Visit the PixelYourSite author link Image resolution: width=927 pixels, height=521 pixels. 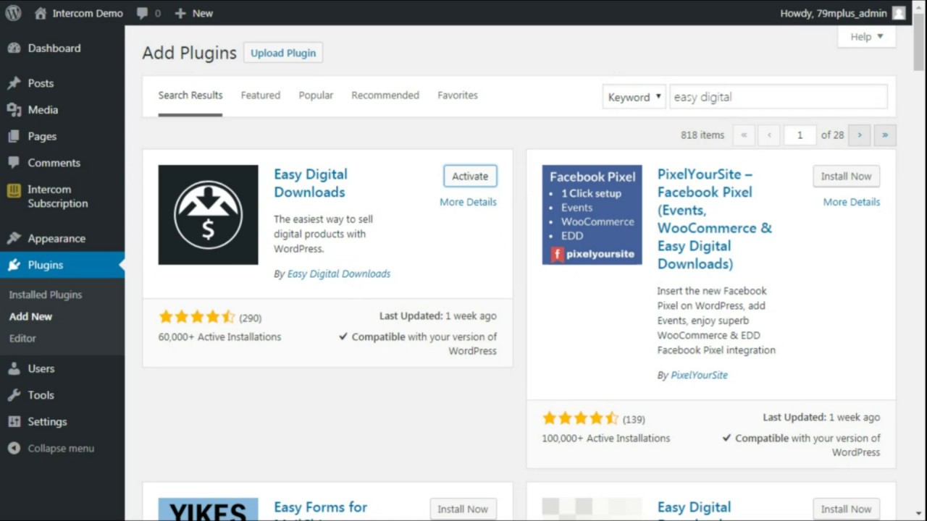[x=700, y=375]
